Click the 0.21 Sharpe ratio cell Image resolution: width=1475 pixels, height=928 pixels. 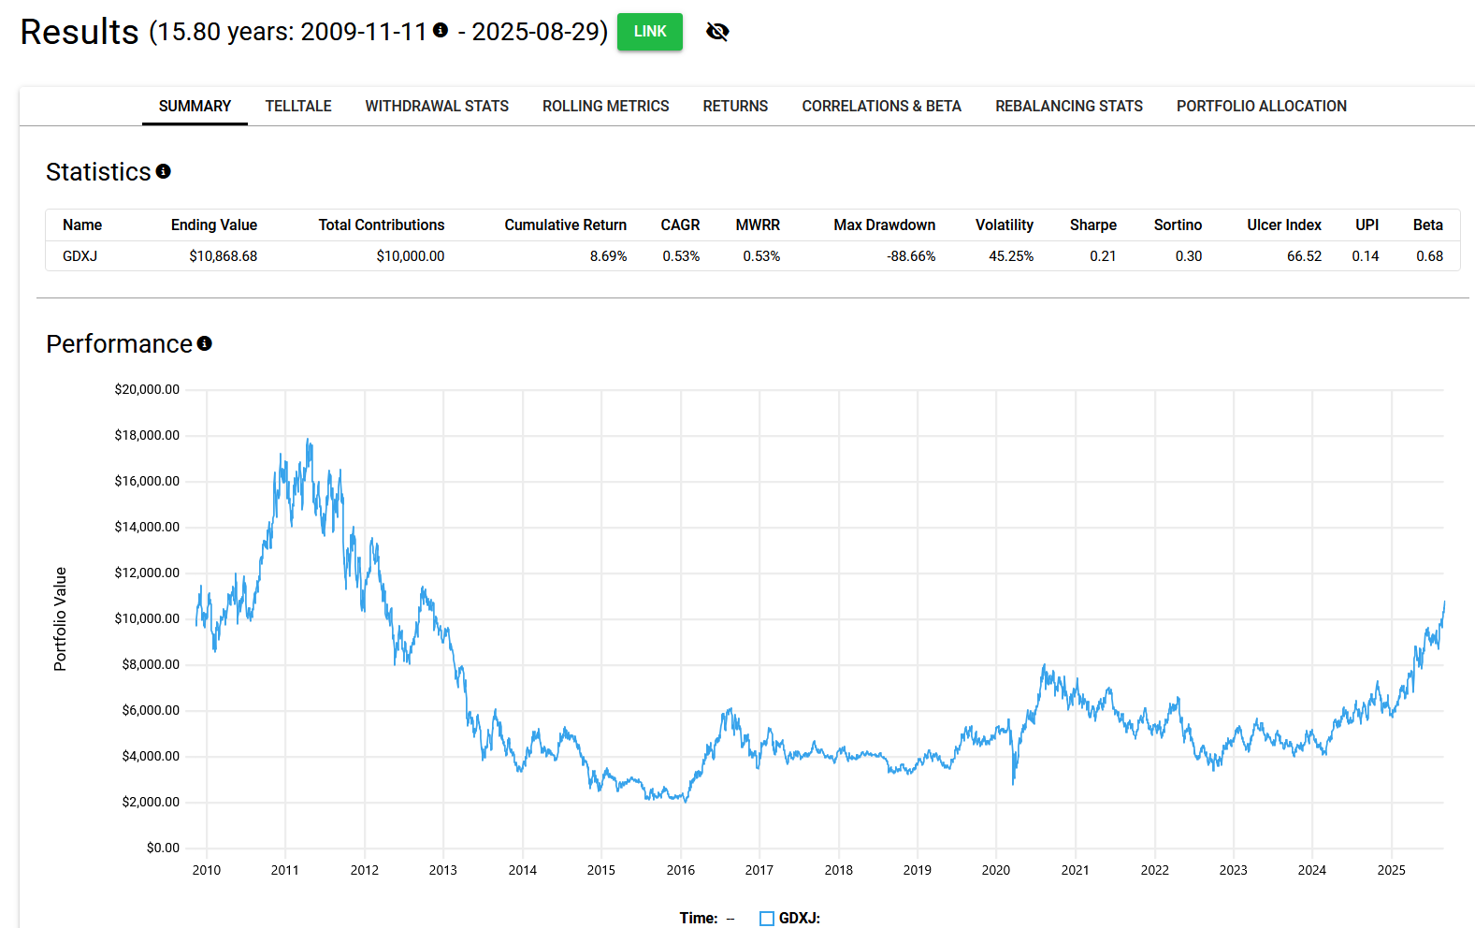click(x=1103, y=255)
